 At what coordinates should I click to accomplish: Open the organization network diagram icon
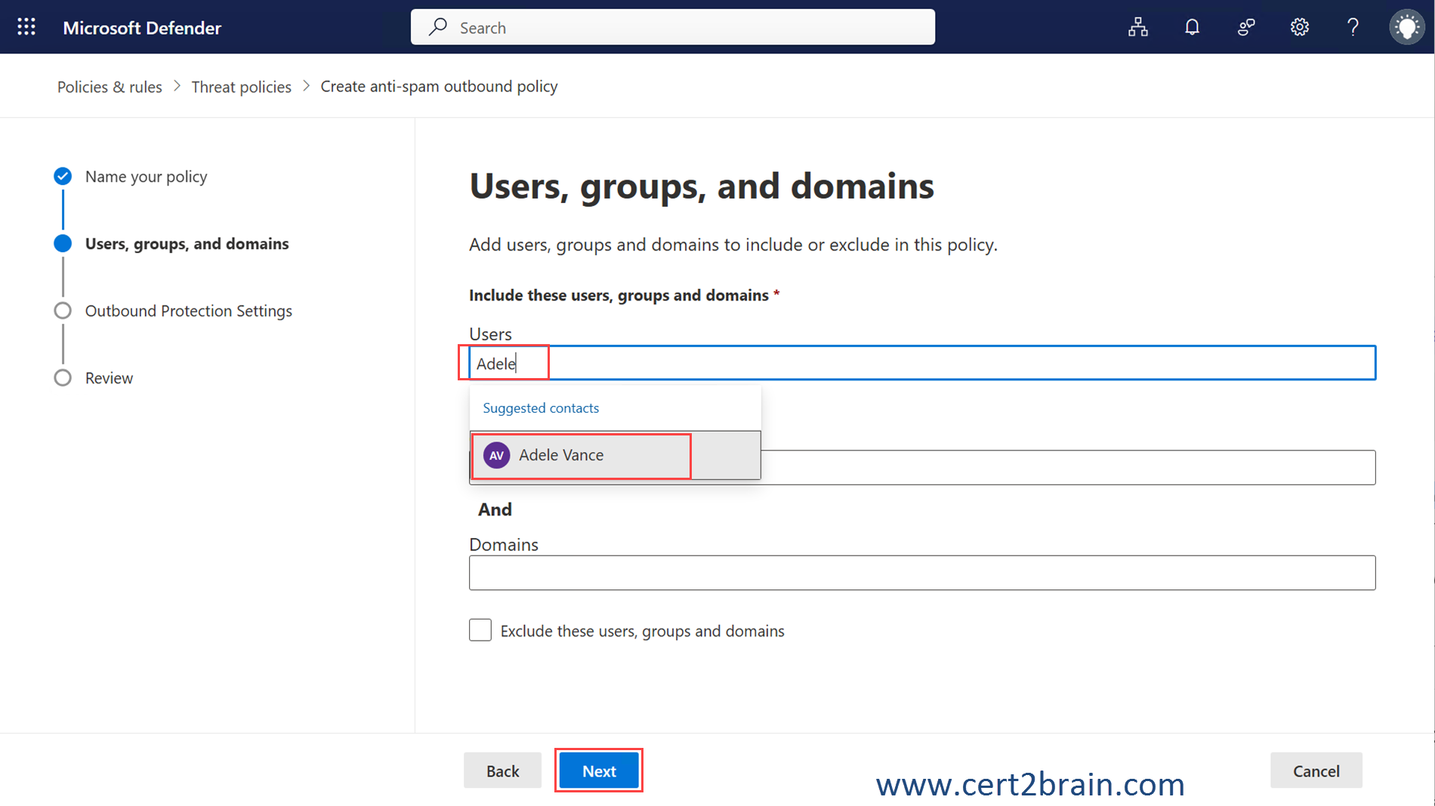(1137, 27)
